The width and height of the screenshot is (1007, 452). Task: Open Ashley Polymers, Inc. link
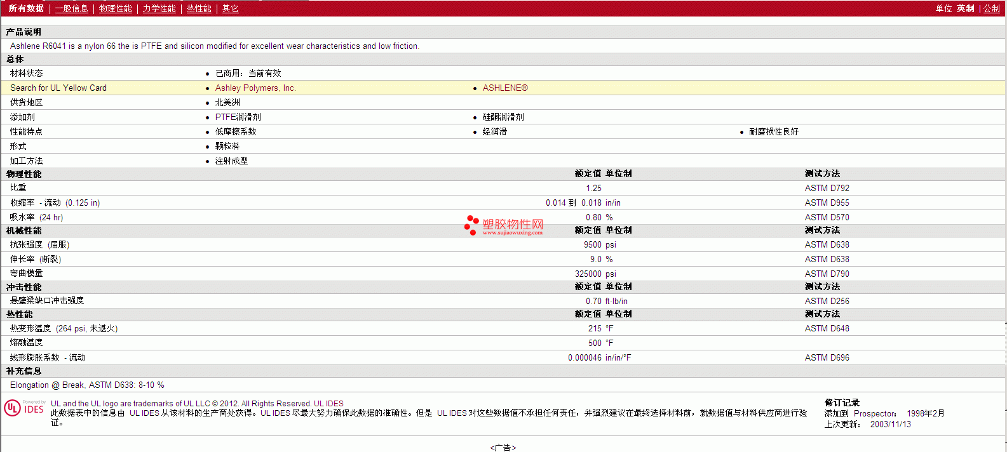(x=255, y=88)
